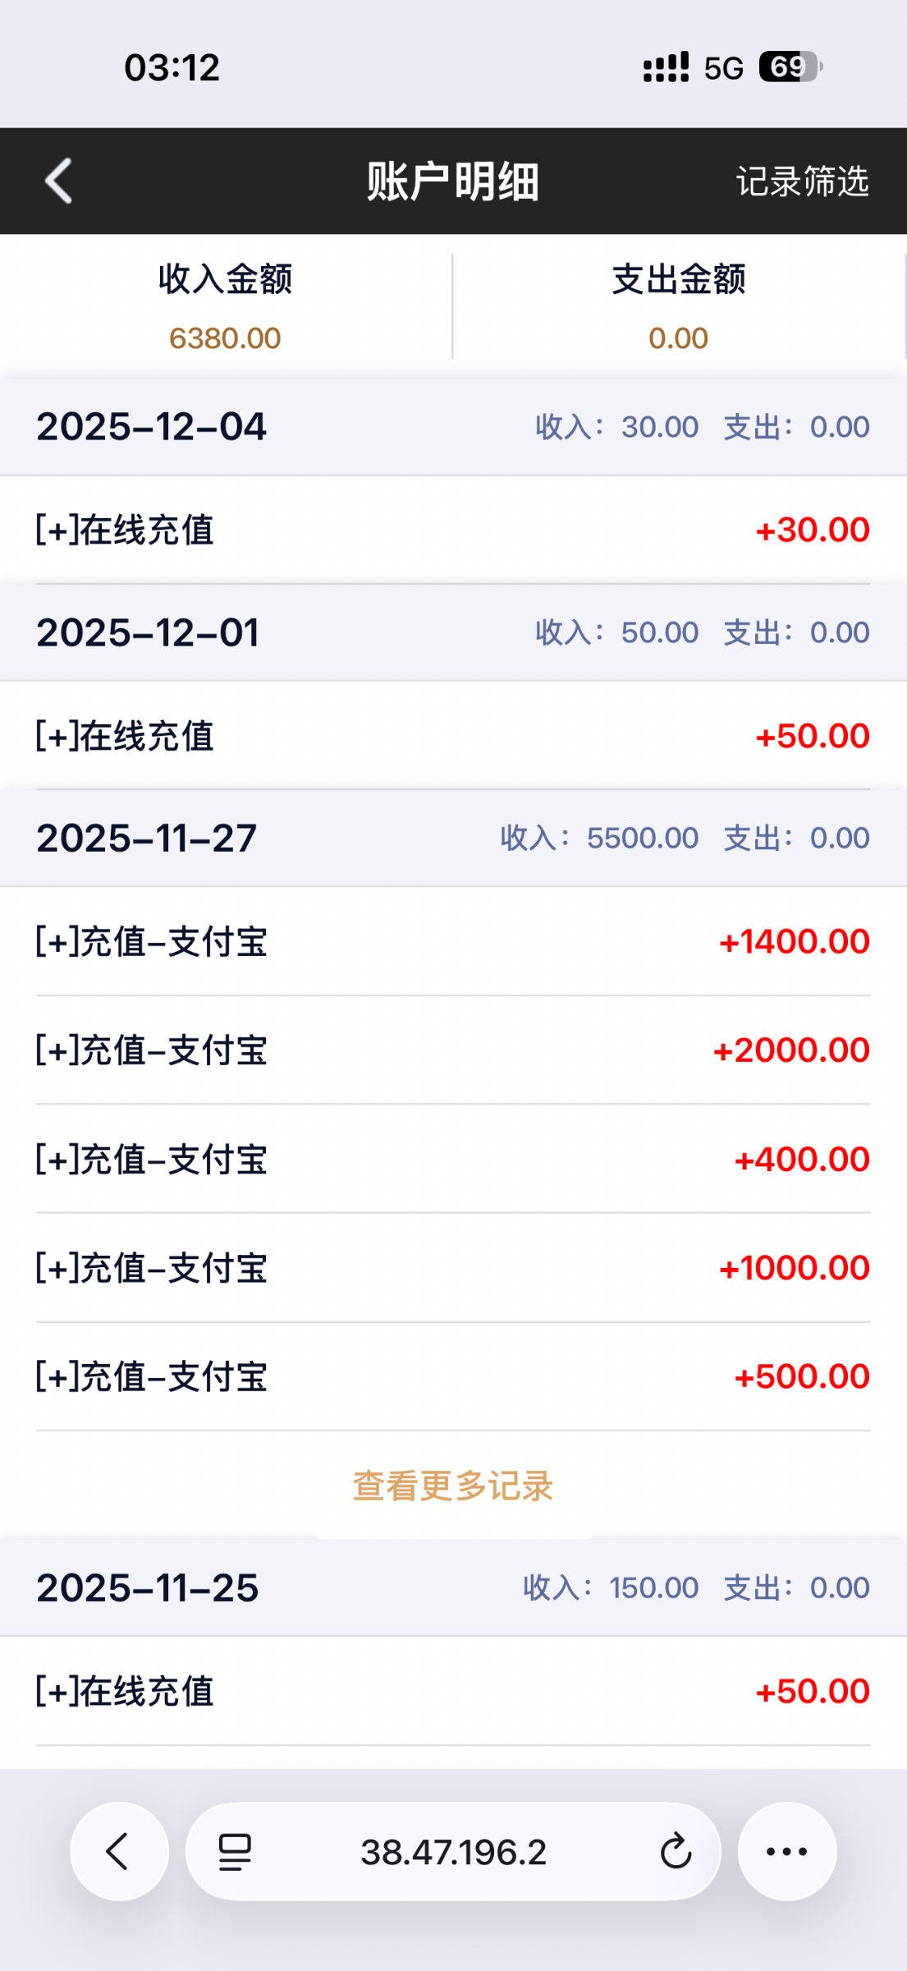Tap the back arrow in the header

pos(59,181)
